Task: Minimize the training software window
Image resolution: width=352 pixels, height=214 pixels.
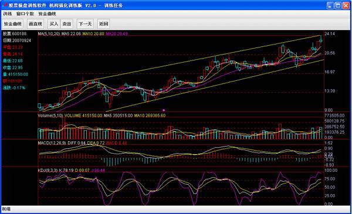Action: [x=330, y=5]
